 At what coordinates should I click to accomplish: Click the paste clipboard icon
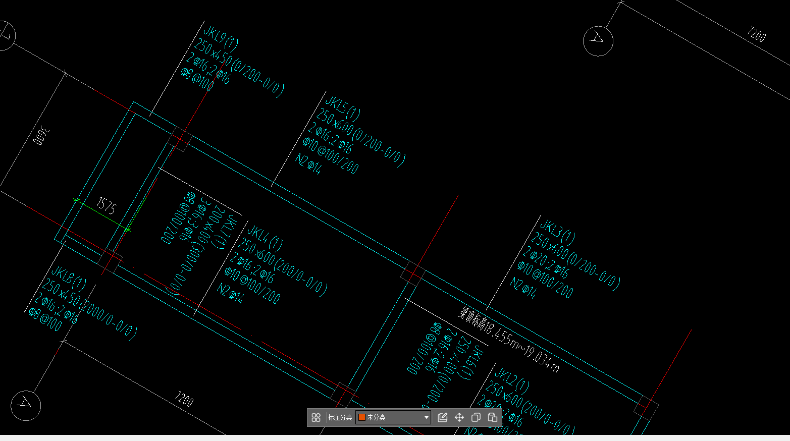click(492, 417)
